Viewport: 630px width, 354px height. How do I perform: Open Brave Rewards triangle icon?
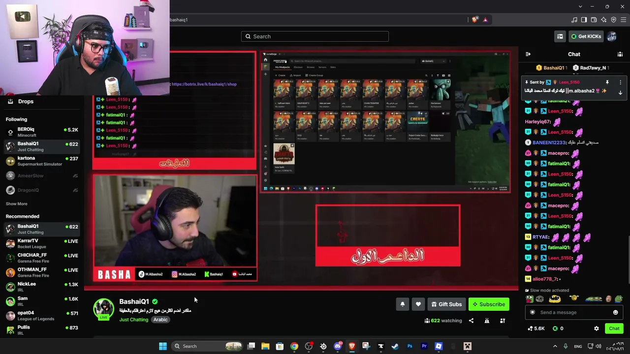(x=485, y=20)
